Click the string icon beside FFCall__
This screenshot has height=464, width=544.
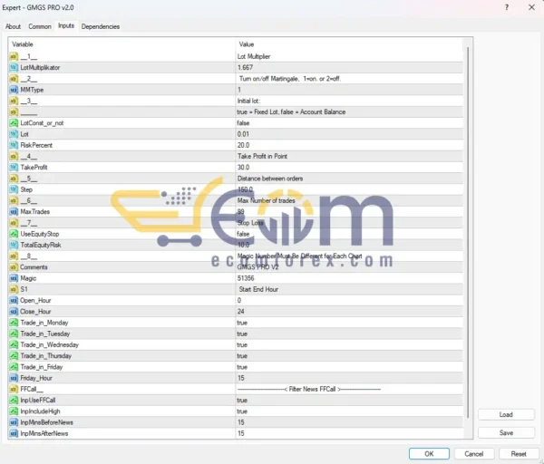click(x=14, y=390)
